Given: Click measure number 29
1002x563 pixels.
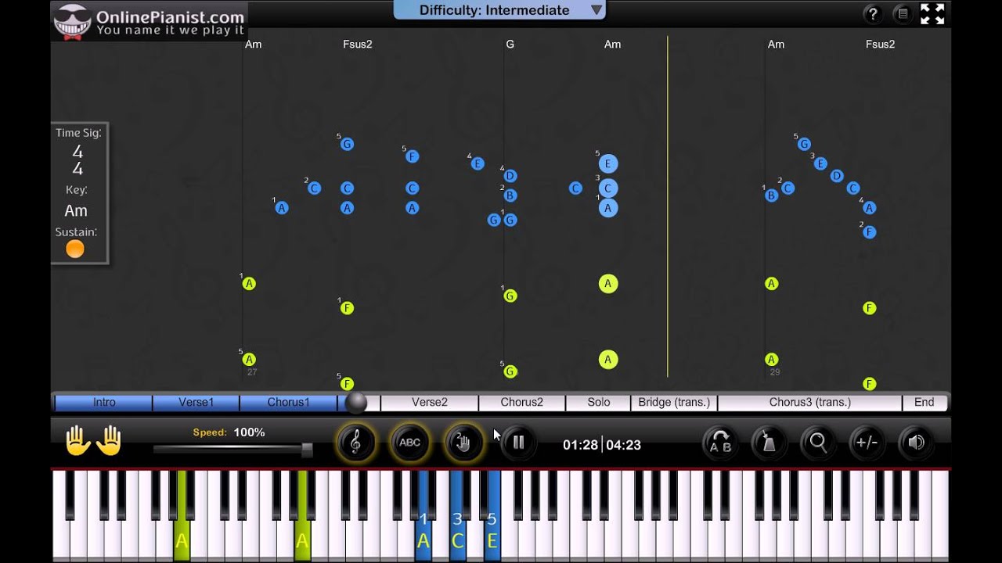Looking at the screenshot, I should (x=775, y=372).
